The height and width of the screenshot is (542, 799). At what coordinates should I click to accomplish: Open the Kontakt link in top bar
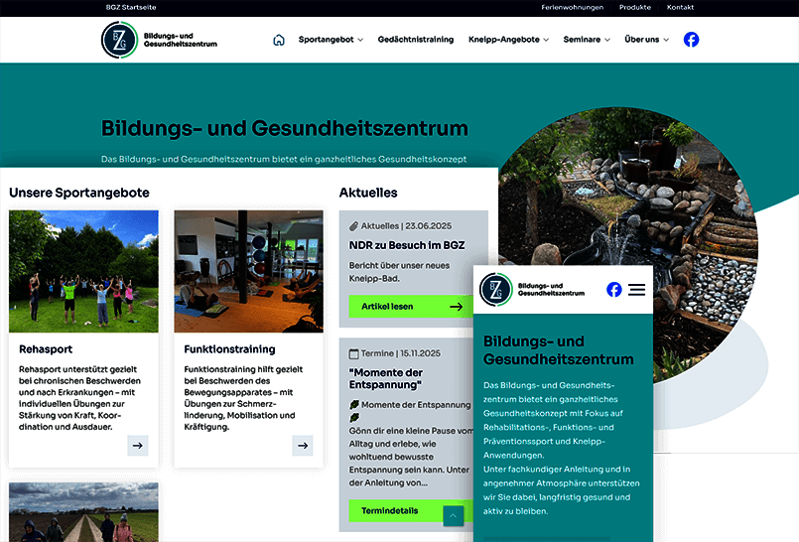point(680,7)
